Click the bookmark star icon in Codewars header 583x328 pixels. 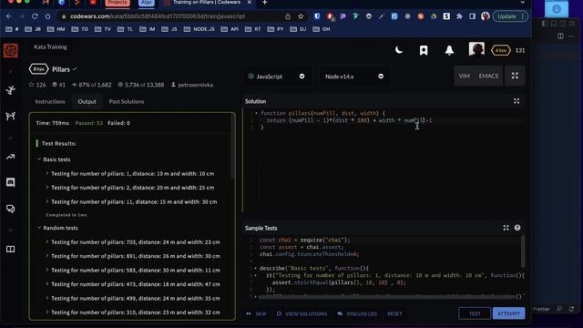(x=424, y=50)
